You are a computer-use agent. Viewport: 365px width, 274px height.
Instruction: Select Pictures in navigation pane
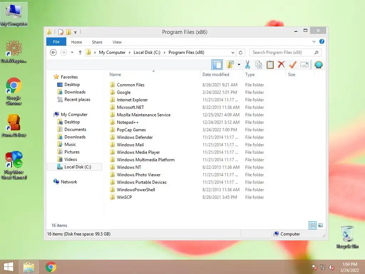coord(72,152)
